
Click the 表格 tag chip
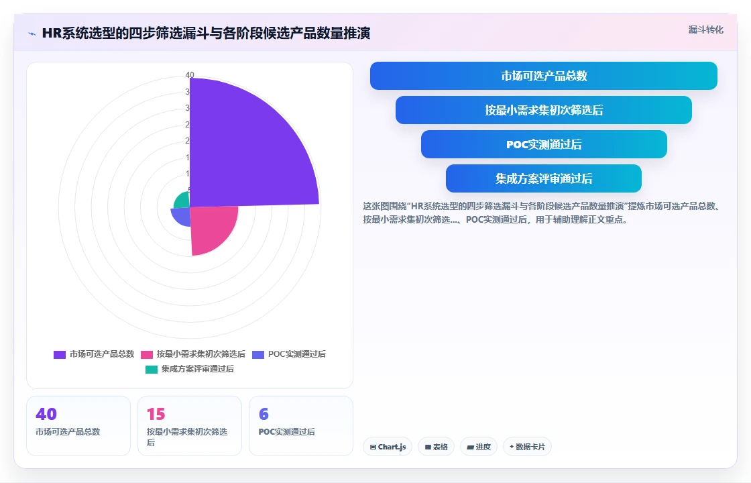pos(436,447)
